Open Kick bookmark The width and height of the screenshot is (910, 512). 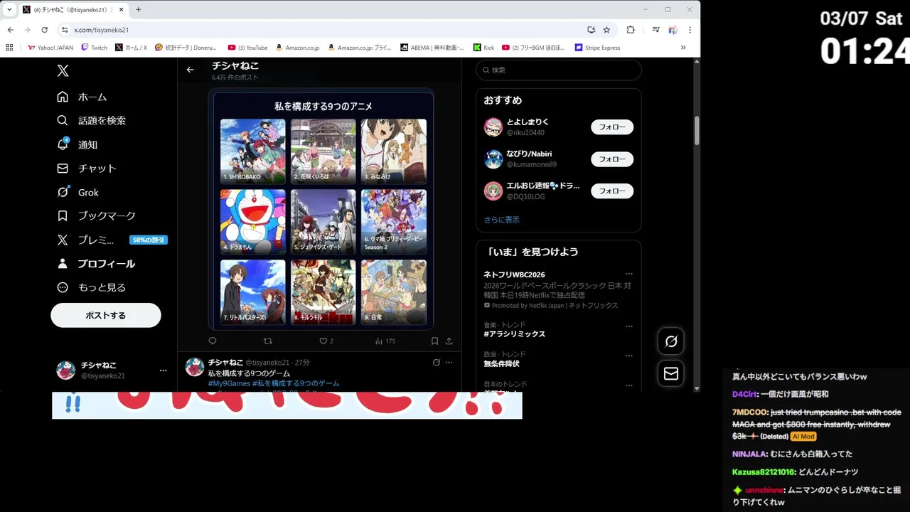coord(483,48)
